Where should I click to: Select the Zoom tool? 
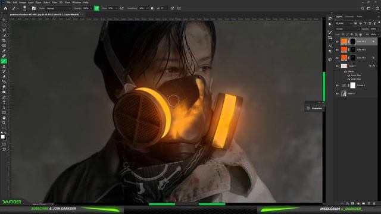(4, 123)
